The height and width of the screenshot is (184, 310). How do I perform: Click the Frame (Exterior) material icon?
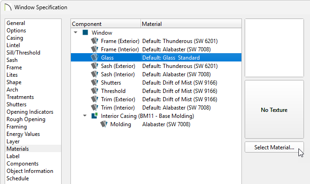[95, 41]
